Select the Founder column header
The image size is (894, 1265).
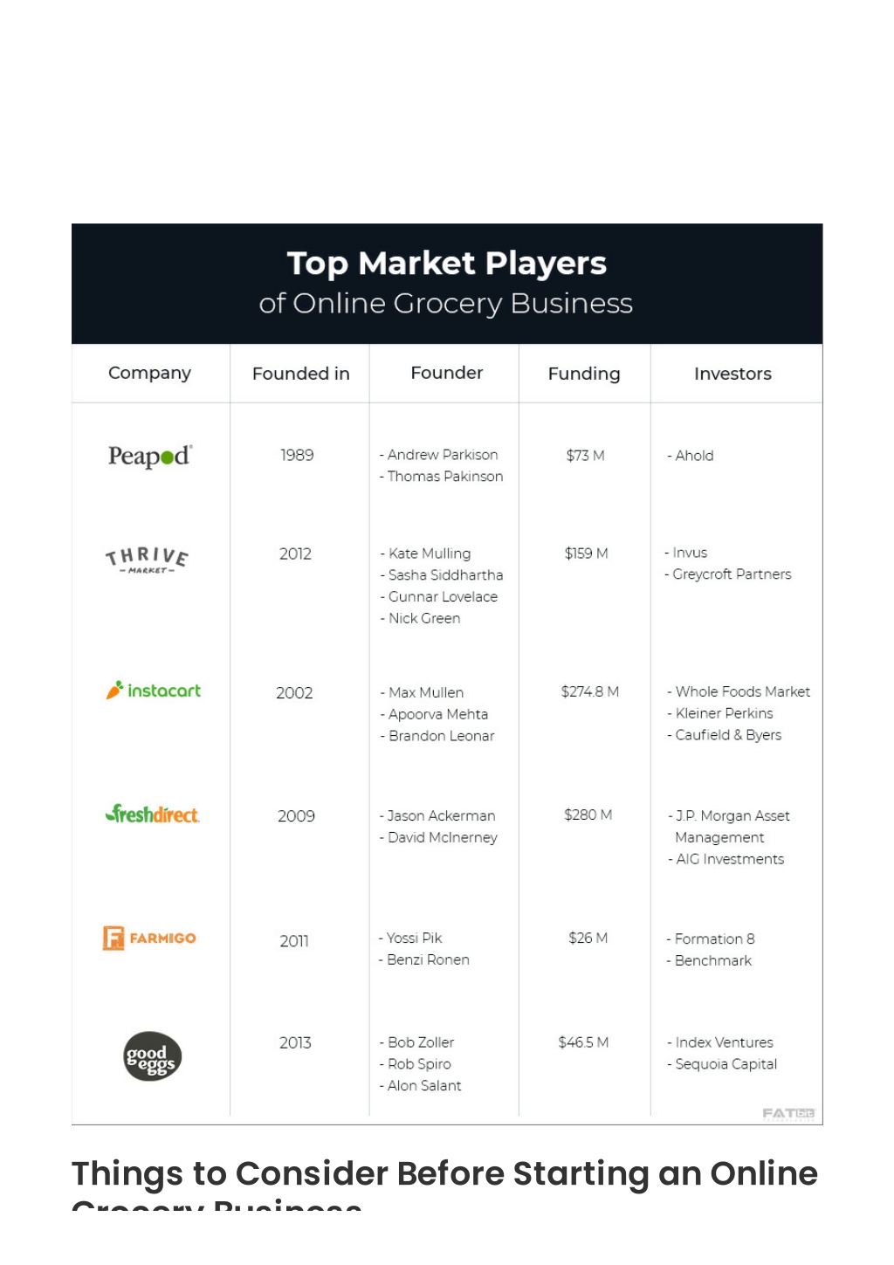[446, 373]
